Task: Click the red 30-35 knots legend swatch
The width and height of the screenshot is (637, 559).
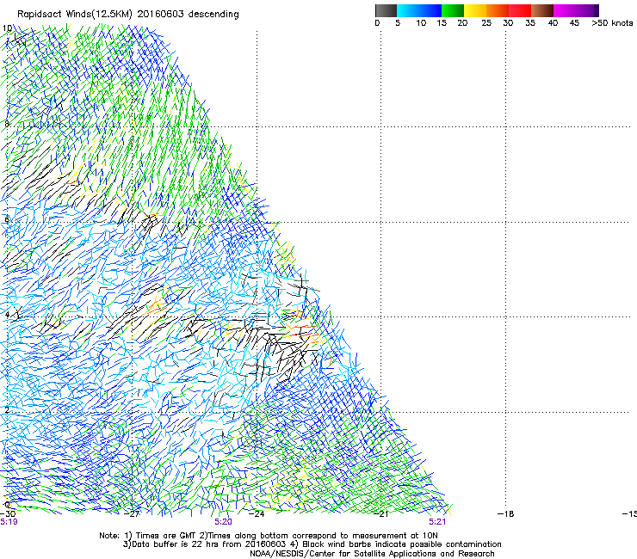Action: (x=520, y=10)
